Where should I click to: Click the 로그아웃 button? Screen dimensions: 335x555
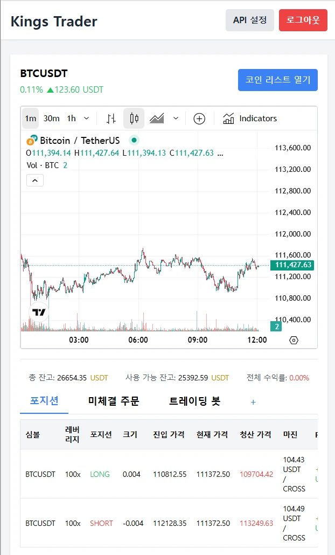tap(303, 20)
